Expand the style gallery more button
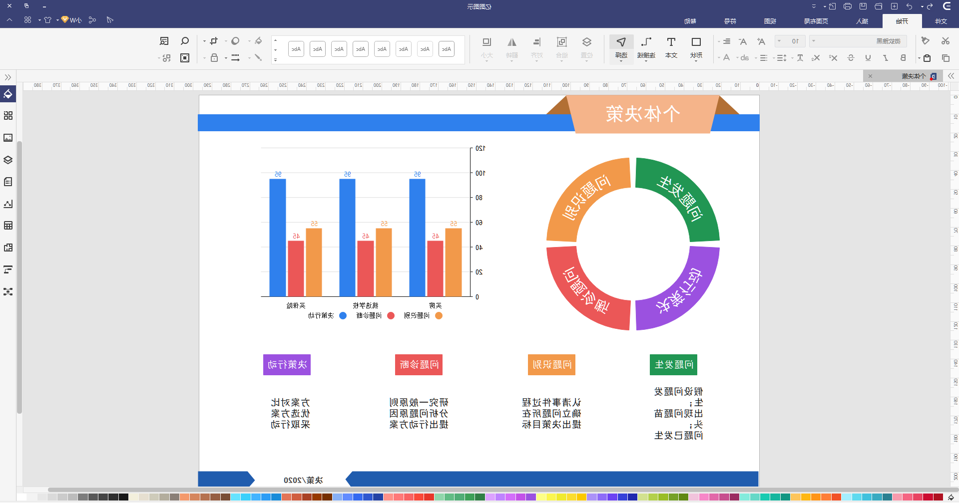 pos(275,59)
